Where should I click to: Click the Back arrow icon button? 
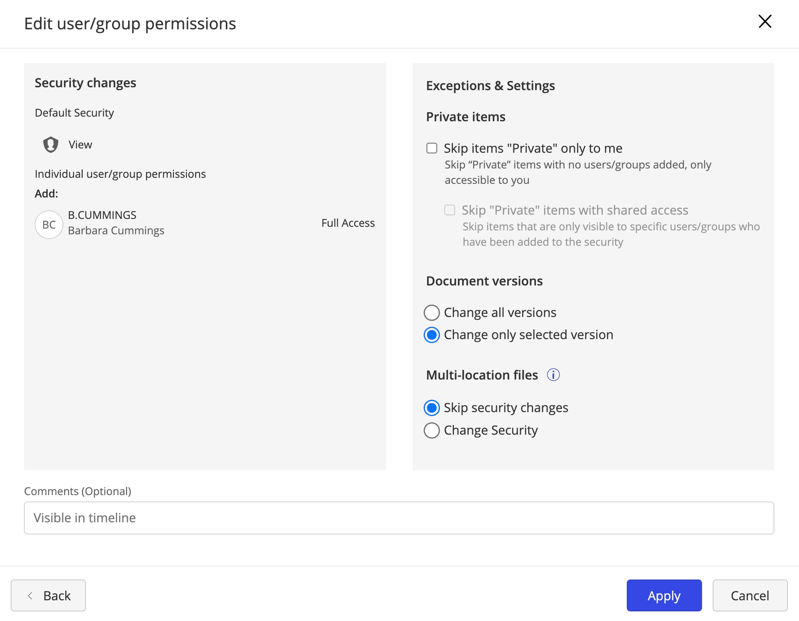tap(31, 595)
